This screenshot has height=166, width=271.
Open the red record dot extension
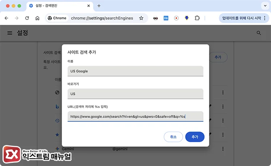coord(176,18)
